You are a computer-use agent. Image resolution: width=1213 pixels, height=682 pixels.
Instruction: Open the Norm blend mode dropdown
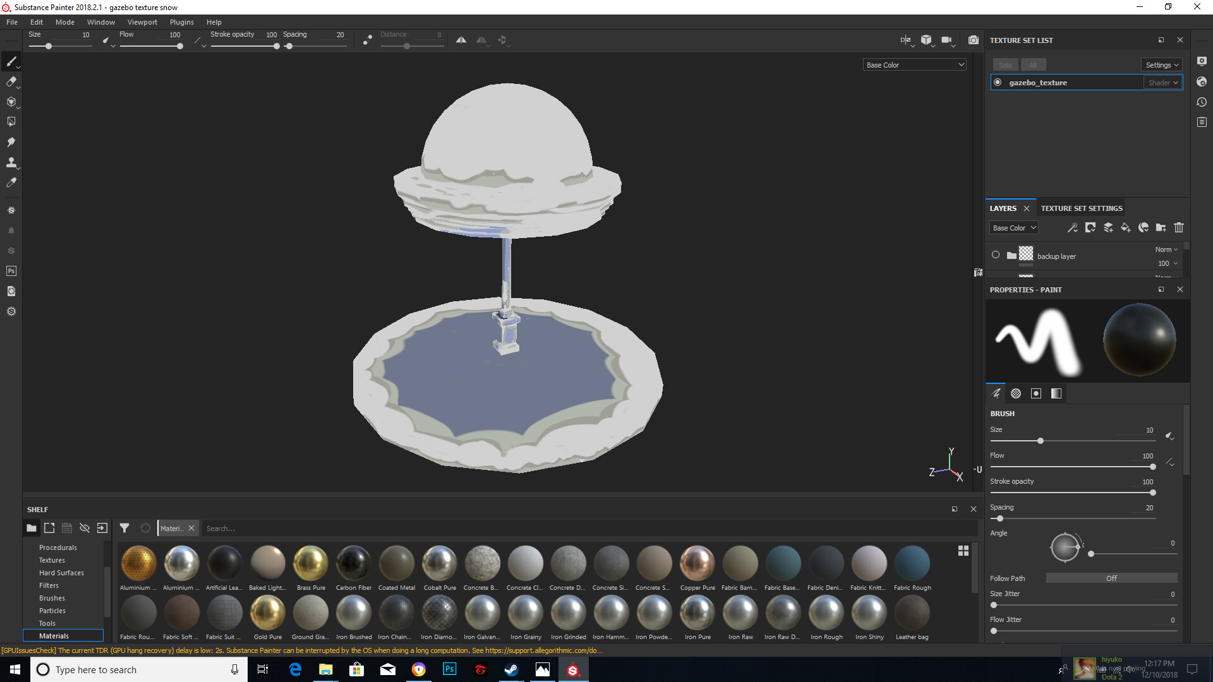(1166, 249)
